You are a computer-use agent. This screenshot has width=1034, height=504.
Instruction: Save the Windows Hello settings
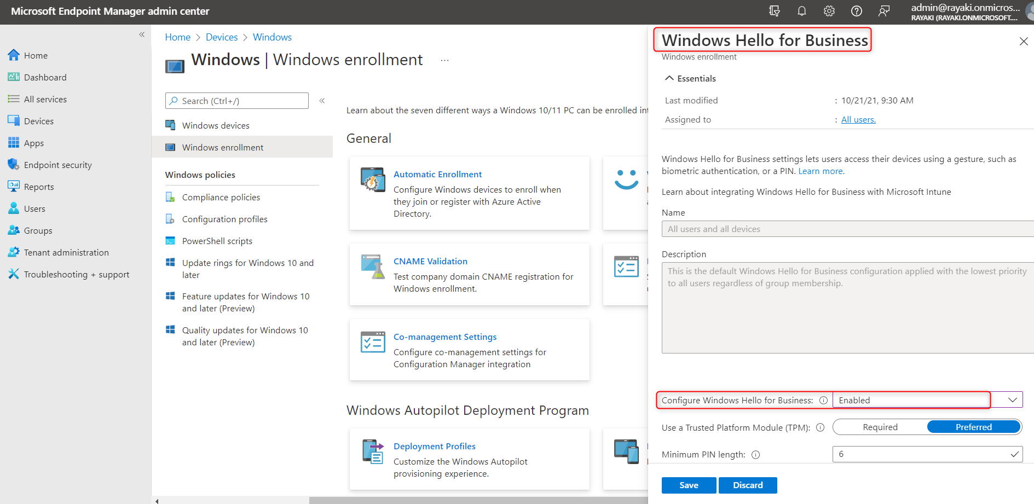pos(689,485)
